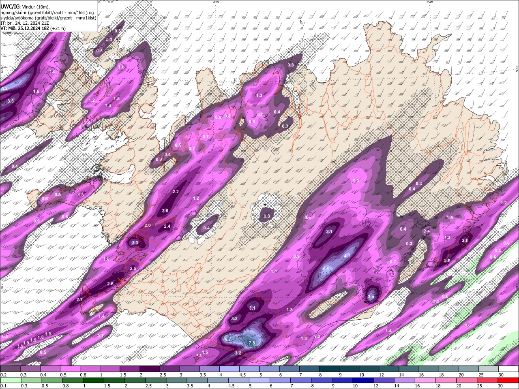Click the 'slydda/snjókoma (grátt/bleikt/grænt' description line
The width and height of the screenshot is (519, 389).
[48, 18]
